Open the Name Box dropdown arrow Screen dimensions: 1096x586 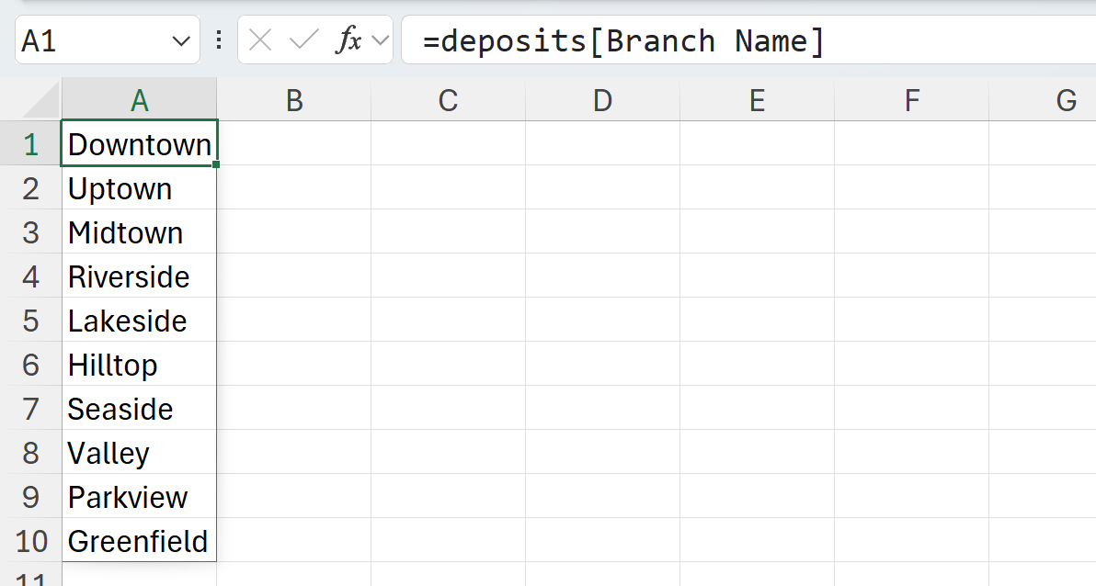pyautogui.click(x=180, y=40)
